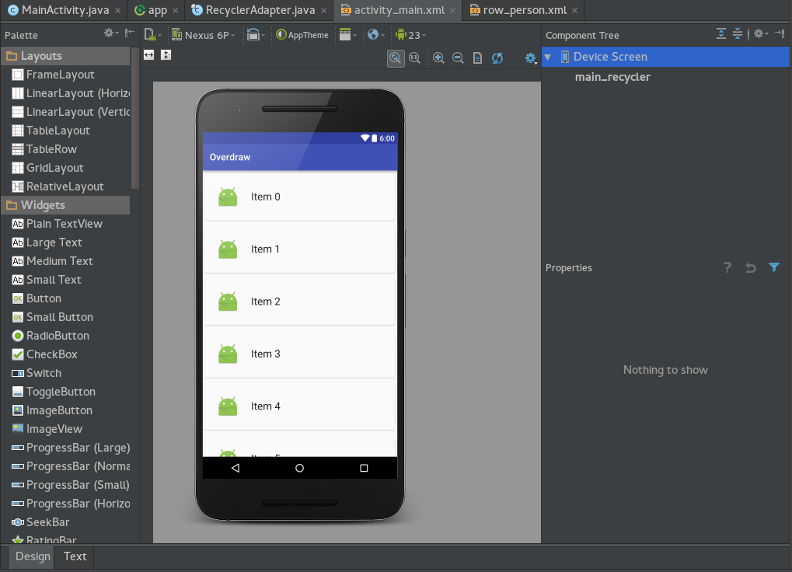Select main_recycler in the Component Tree
The width and height of the screenshot is (792, 572).
click(611, 77)
